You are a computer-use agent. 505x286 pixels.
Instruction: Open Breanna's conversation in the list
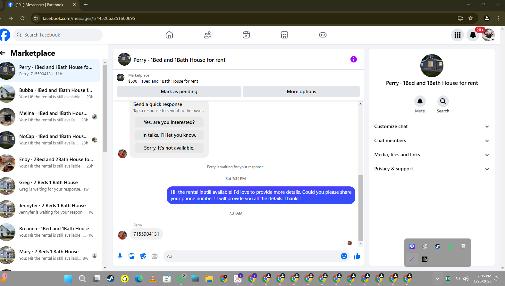click(50, 232)
